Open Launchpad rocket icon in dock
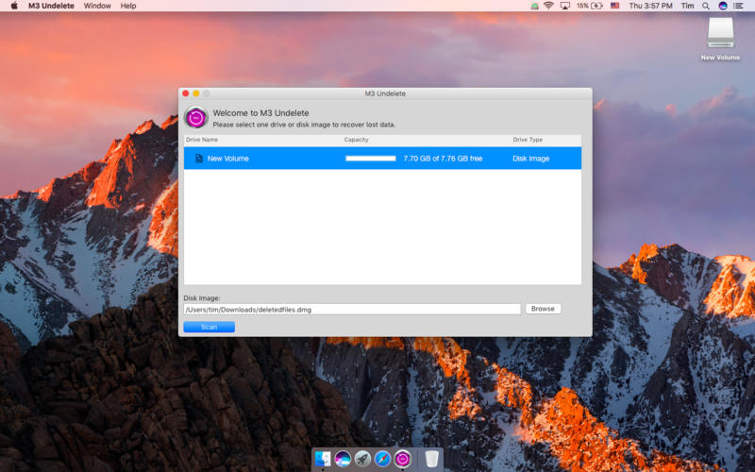The height and width of the screenshot is (472, 755). click(362, 459)
